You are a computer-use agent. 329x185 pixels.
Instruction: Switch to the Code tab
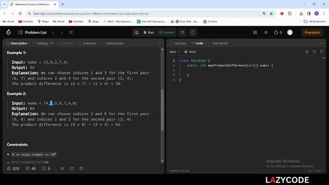coord(197,43)
